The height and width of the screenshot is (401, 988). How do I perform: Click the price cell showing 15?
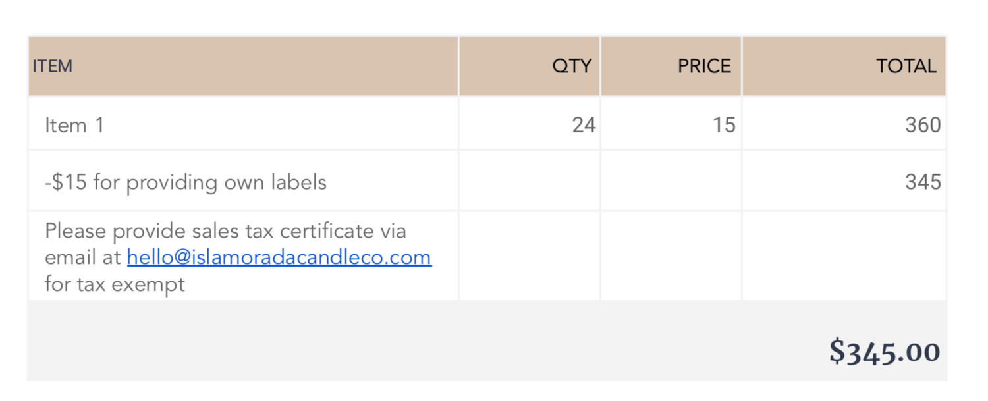(671, 124)
